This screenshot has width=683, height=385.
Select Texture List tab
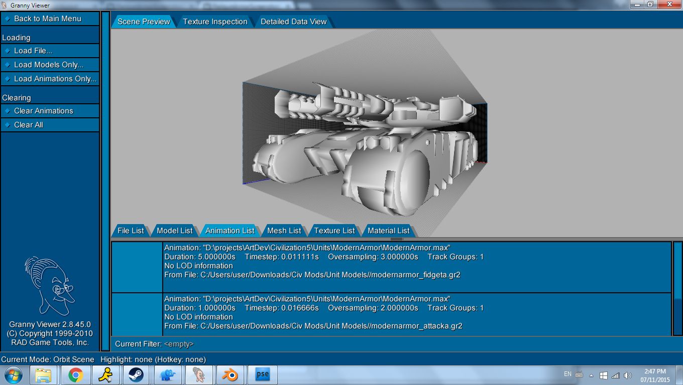click(x=334, y=231)
